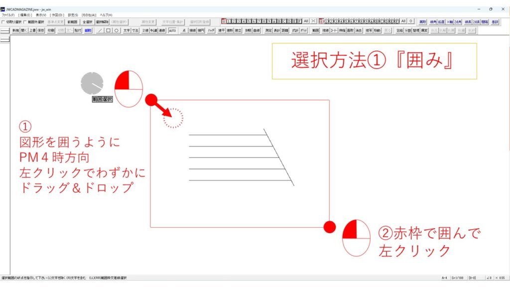Expand the ヘルプ(H) menu
The width and height of the screenshot is (510, 287).
click(106, 15)
